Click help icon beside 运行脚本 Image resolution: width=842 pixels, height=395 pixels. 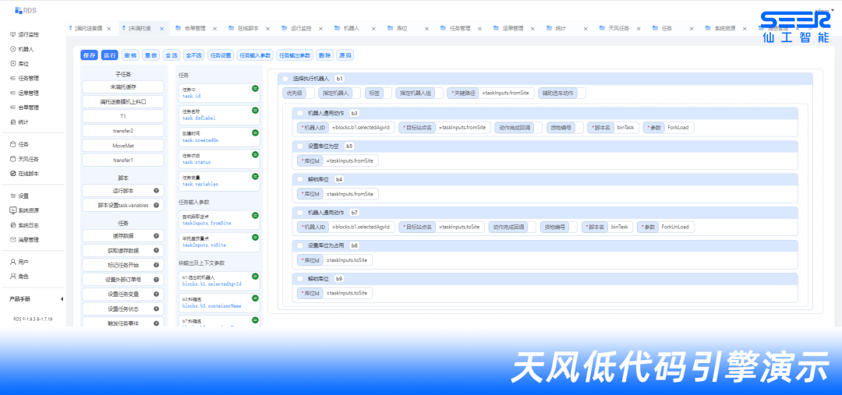coord(156,191)
